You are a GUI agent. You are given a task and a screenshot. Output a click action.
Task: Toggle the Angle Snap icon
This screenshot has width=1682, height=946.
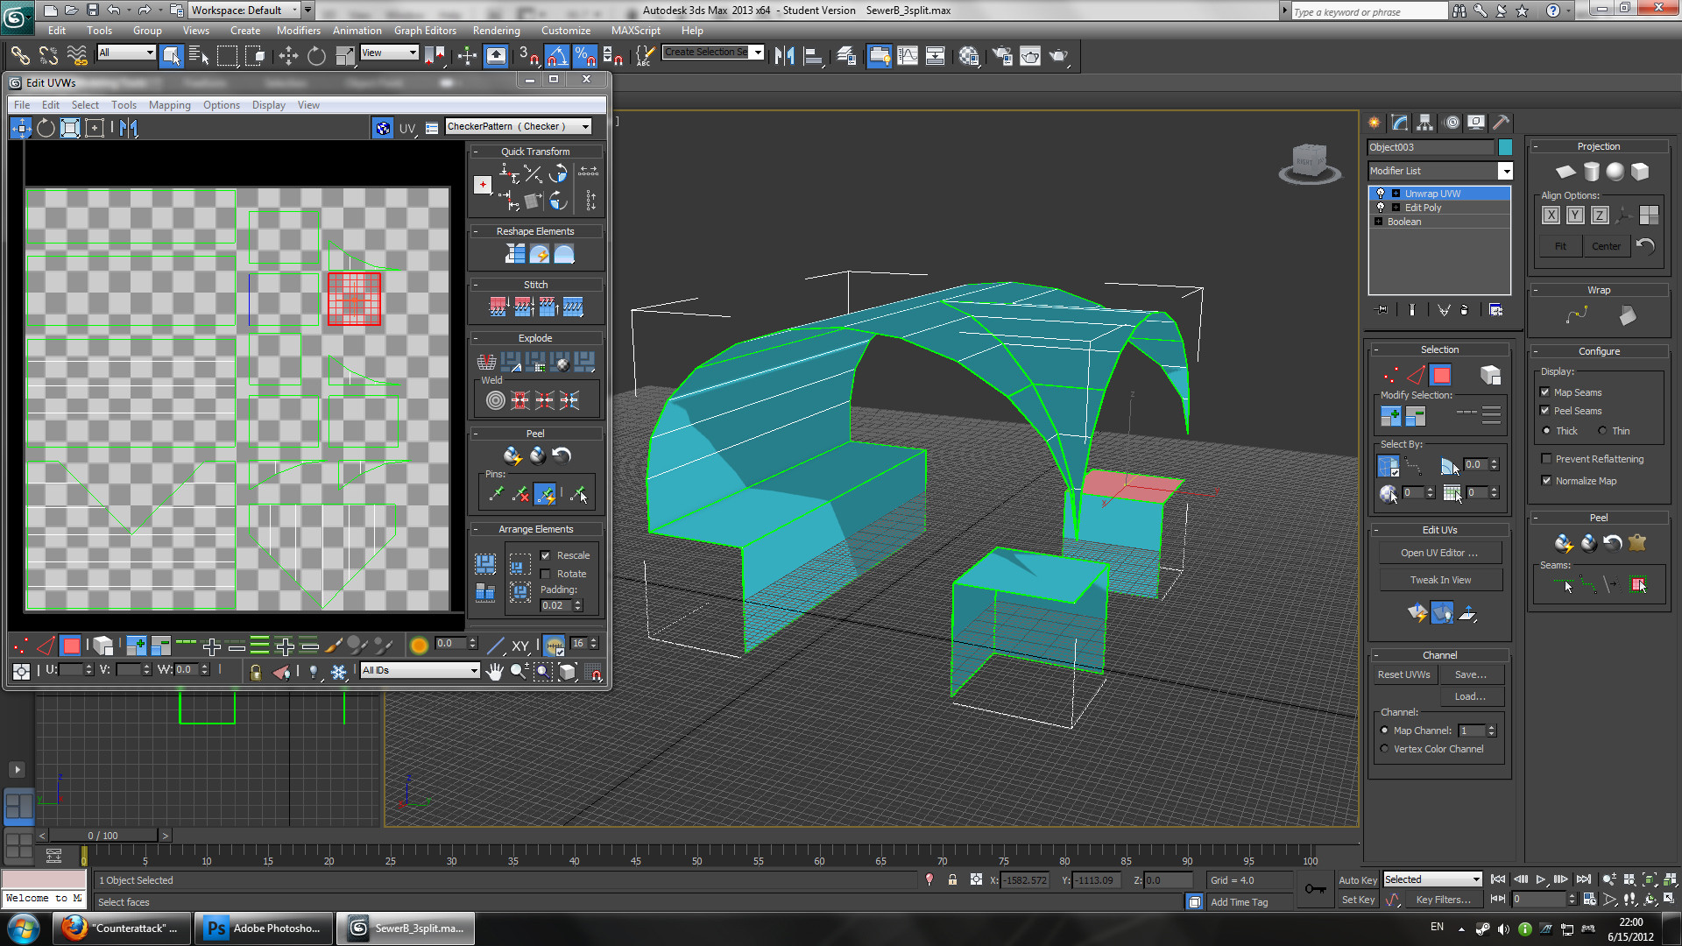click(x=557, y=56)
